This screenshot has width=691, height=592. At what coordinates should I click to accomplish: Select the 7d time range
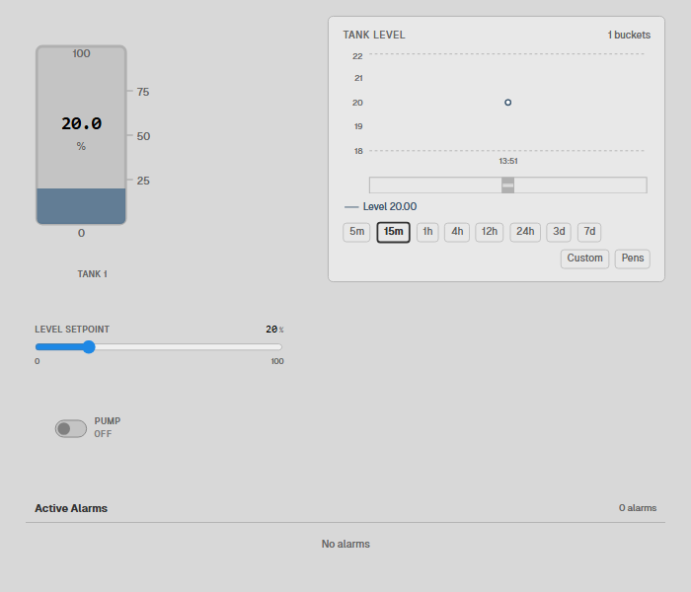pos(589,232)
